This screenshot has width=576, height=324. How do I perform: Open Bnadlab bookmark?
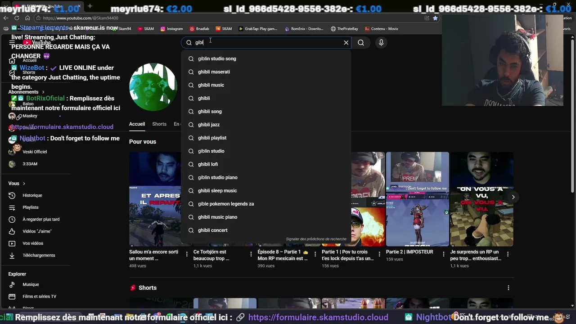[x=199, y=29]
